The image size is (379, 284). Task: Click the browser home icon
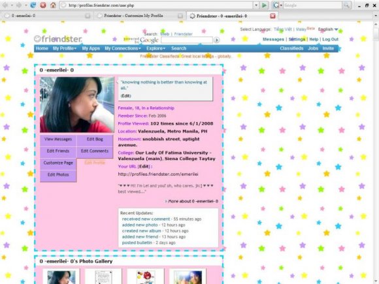click(53, 5)
